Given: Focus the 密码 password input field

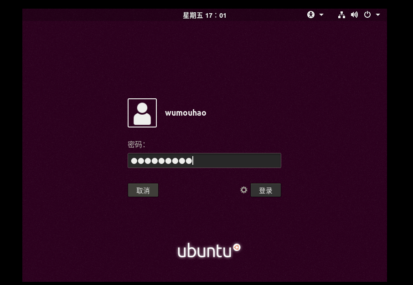Looking at the screenshot, I should [x=204, y=161].
